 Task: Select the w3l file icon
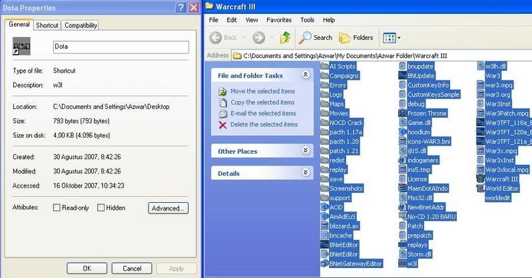pos(402,263)
